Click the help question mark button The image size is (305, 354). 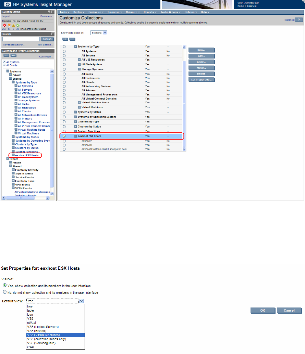pyautogui.click(x=299, y=20)
